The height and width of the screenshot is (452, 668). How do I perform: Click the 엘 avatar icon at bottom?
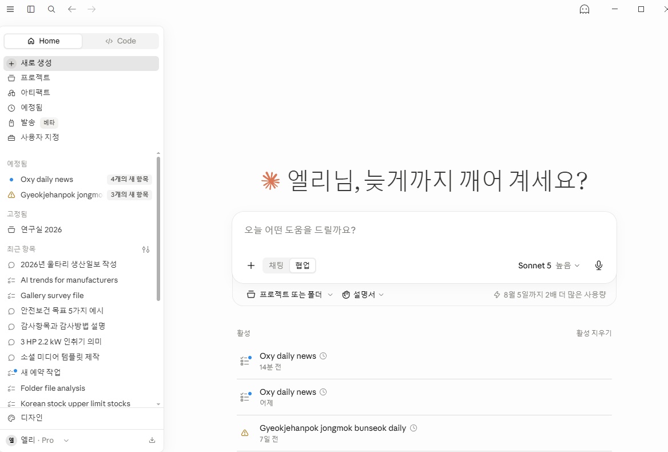coord(11,440)
